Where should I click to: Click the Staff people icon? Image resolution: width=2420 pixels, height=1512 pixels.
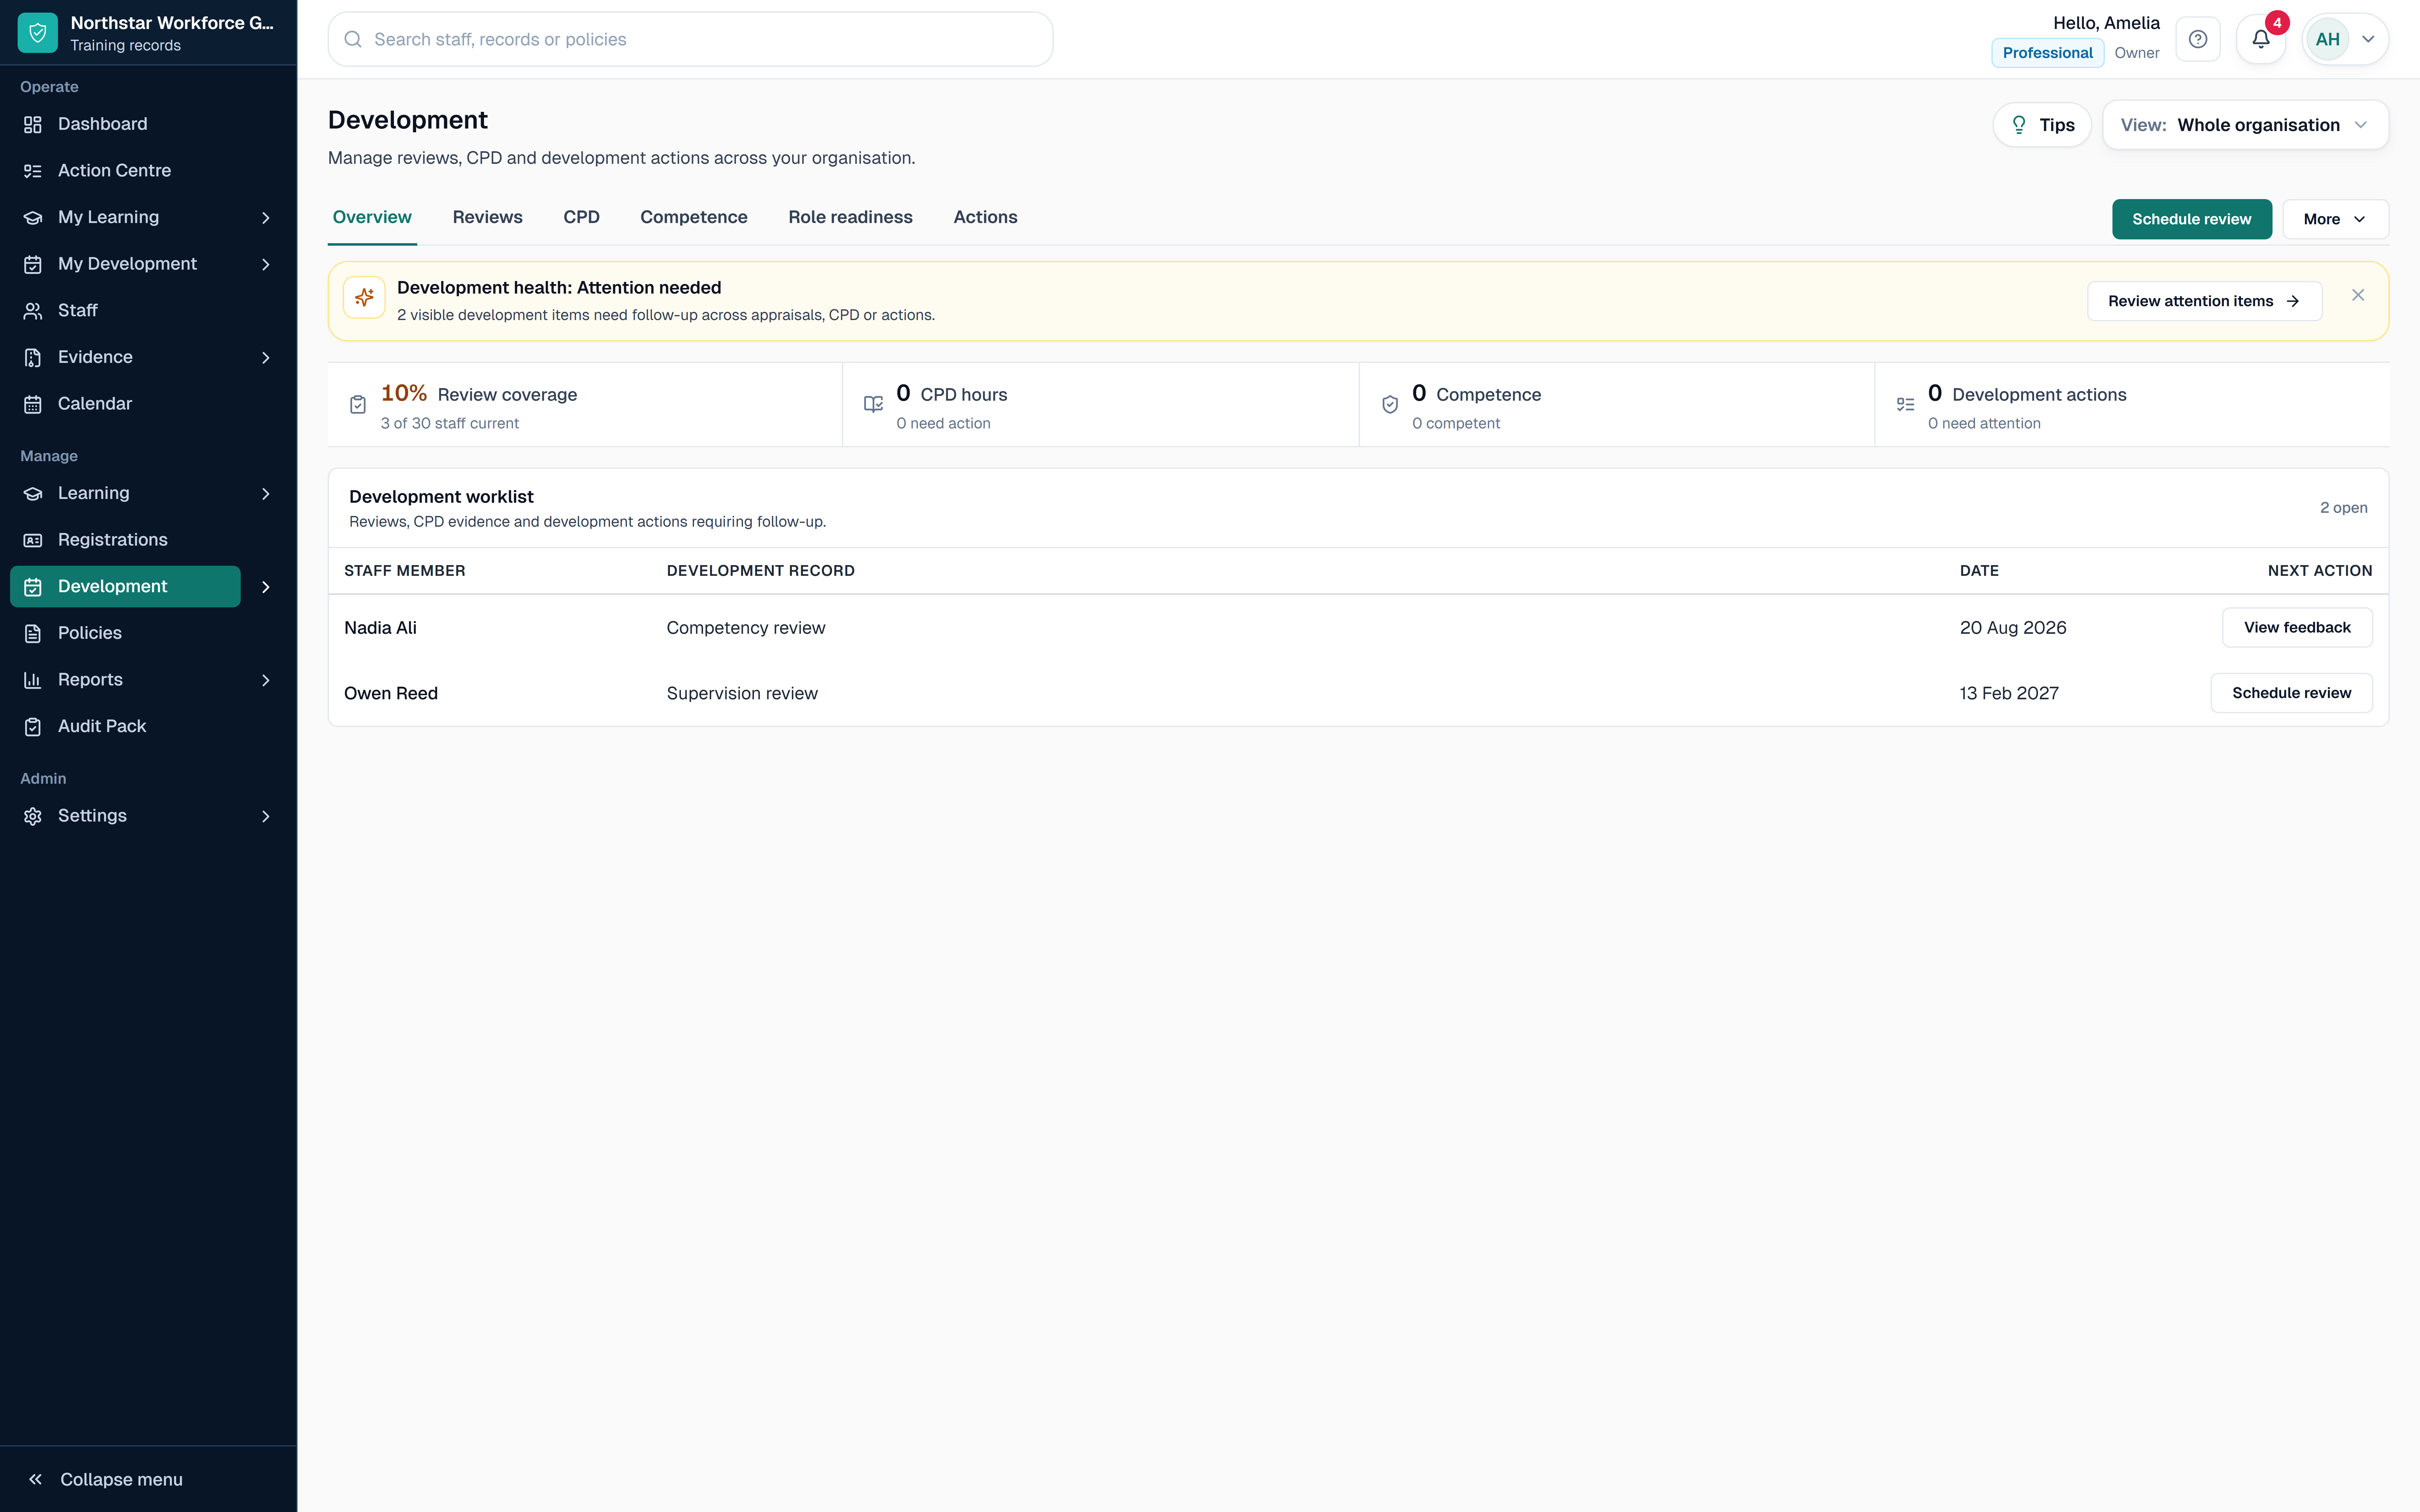coord(33,311)
